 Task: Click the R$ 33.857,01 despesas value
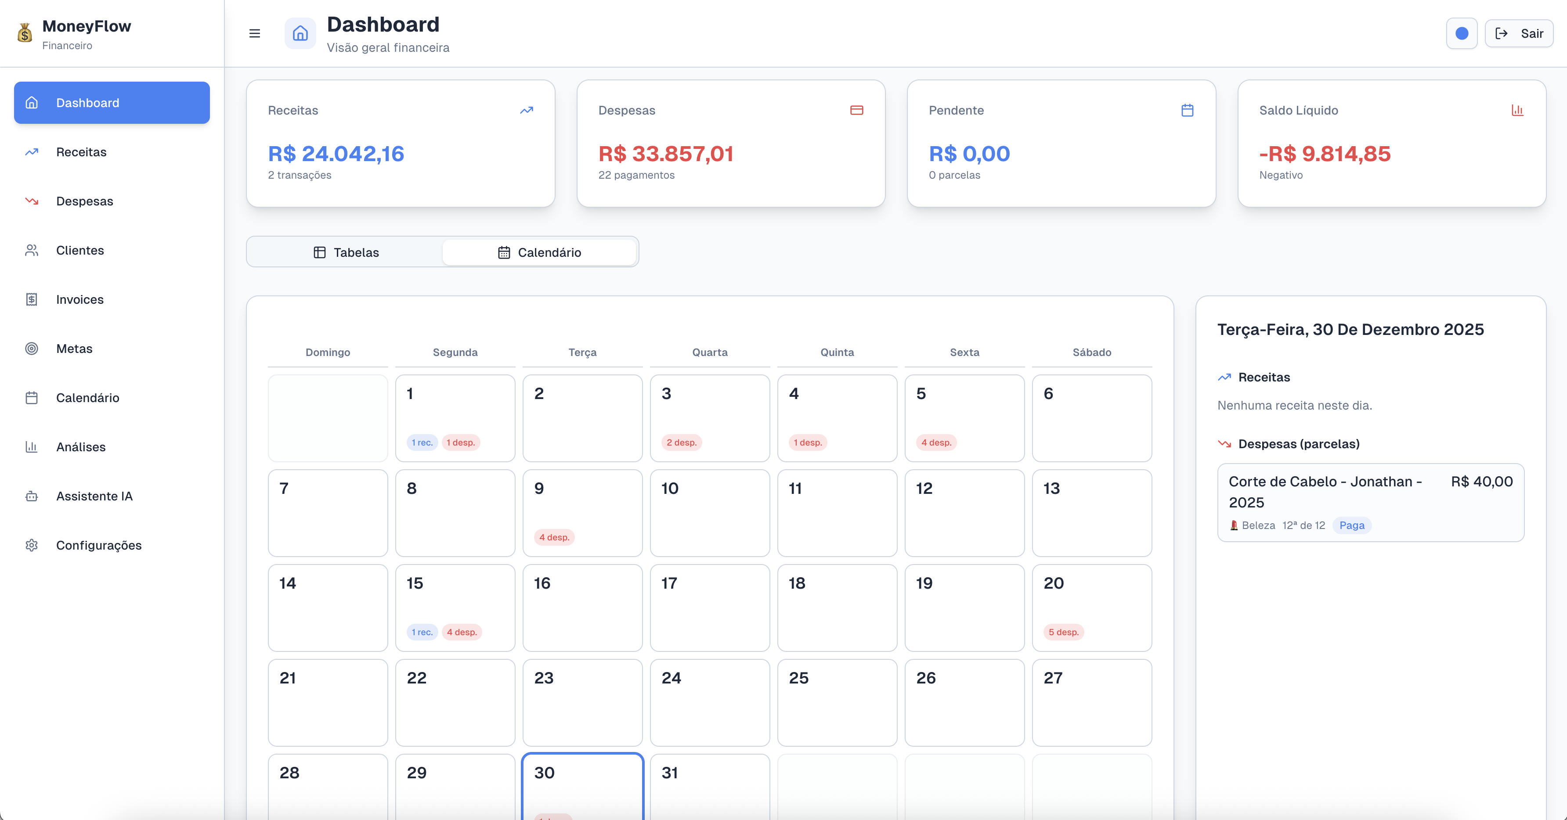click(x=666, y=154)
